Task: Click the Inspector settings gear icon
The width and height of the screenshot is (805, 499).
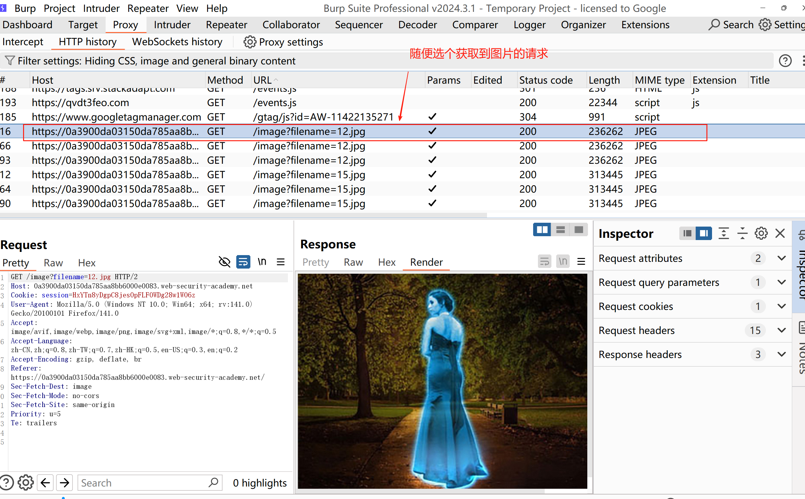Action: 761,233
